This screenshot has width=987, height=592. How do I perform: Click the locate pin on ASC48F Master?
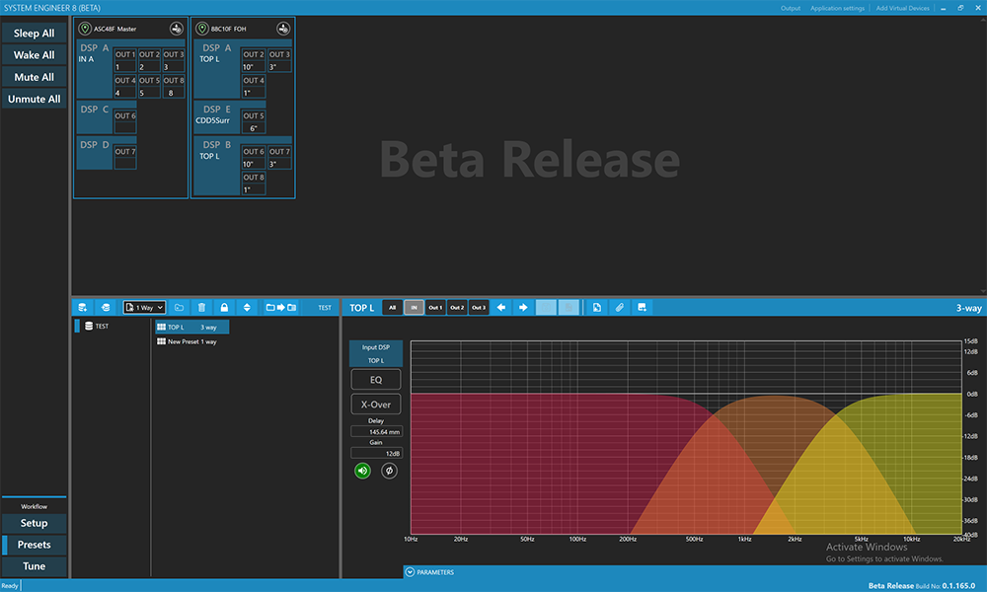[x=85, y=29]
